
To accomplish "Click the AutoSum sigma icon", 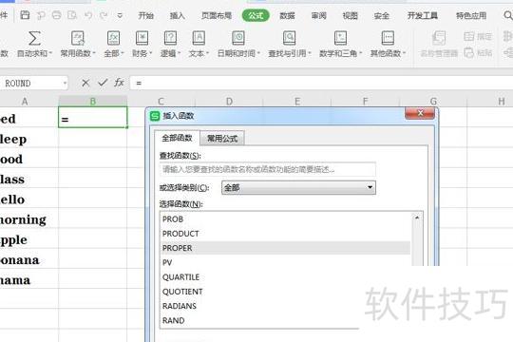I will (x=34, y=38).
